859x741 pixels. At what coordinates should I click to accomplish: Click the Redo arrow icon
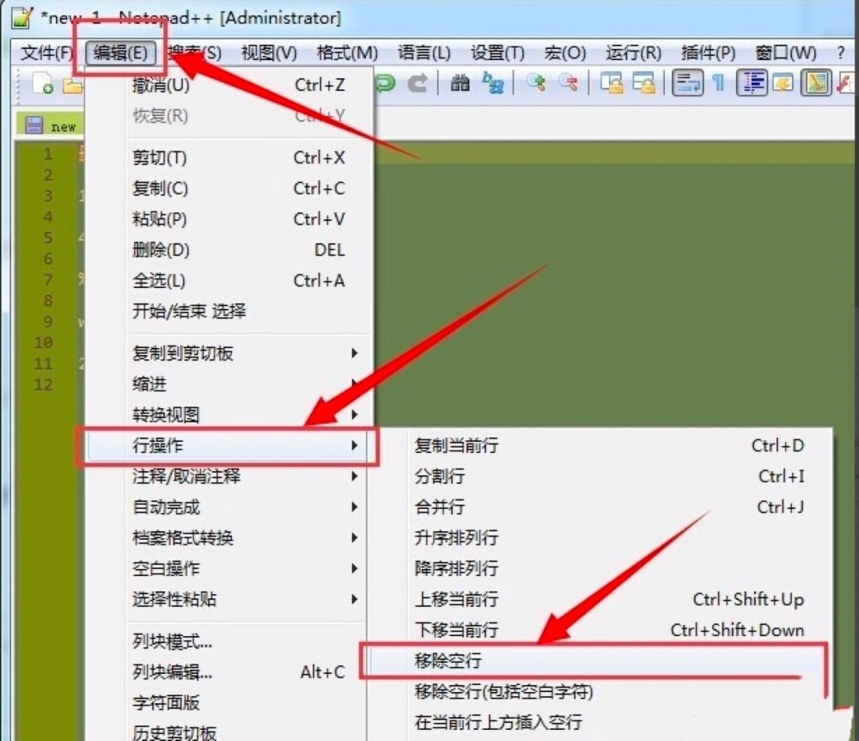pyautogui.click(x=419, y=83)
